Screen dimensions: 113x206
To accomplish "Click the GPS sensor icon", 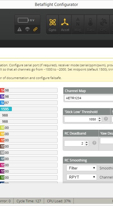I will click(x=103, y=24).
